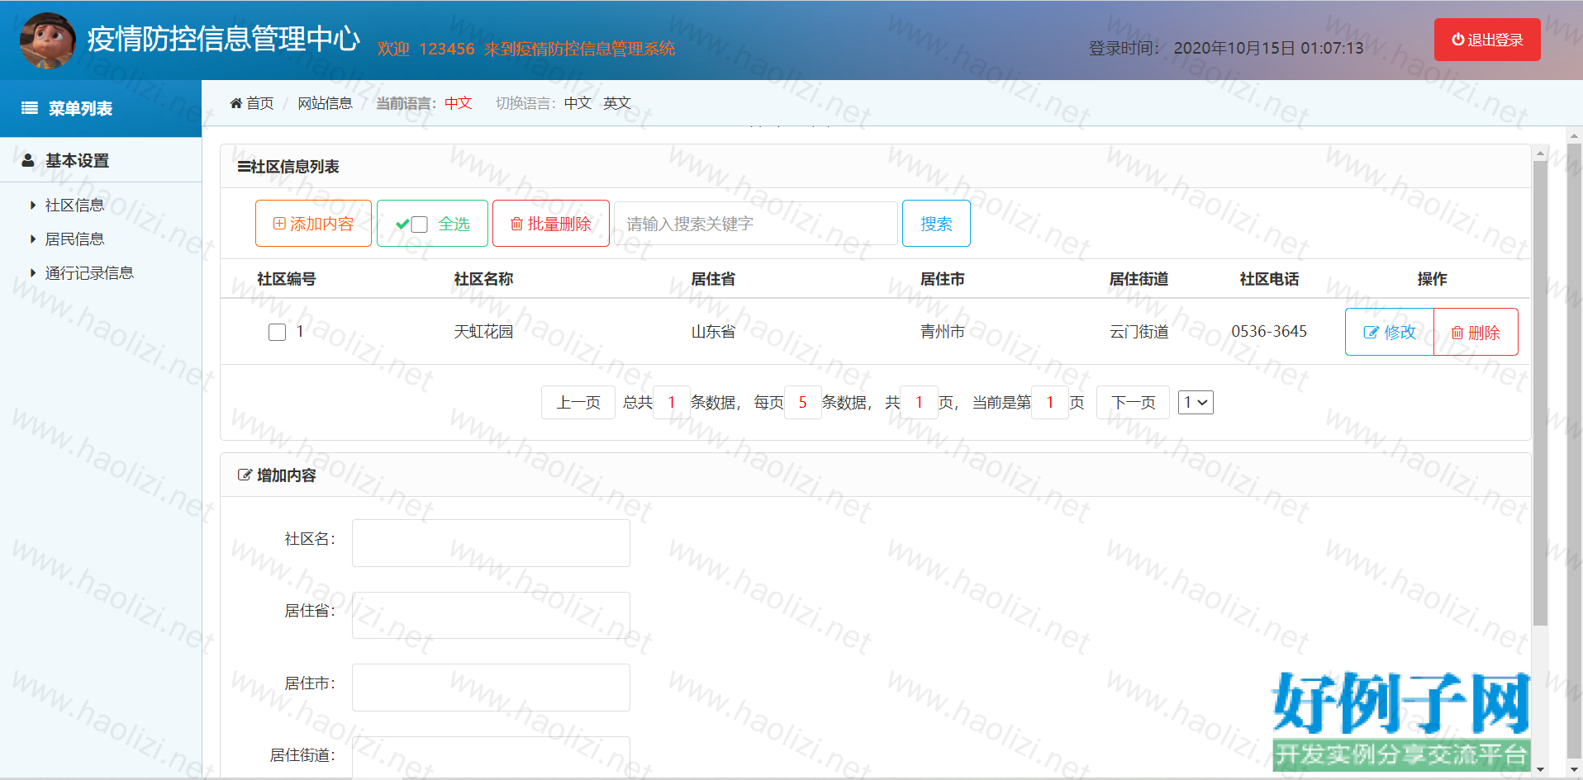Click the power icon on logout button
The height and width of the screenshot is (780, 1583).
click(x=1457, y=40)
